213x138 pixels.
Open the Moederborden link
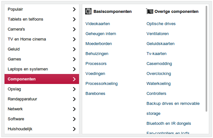pos(99,44)
